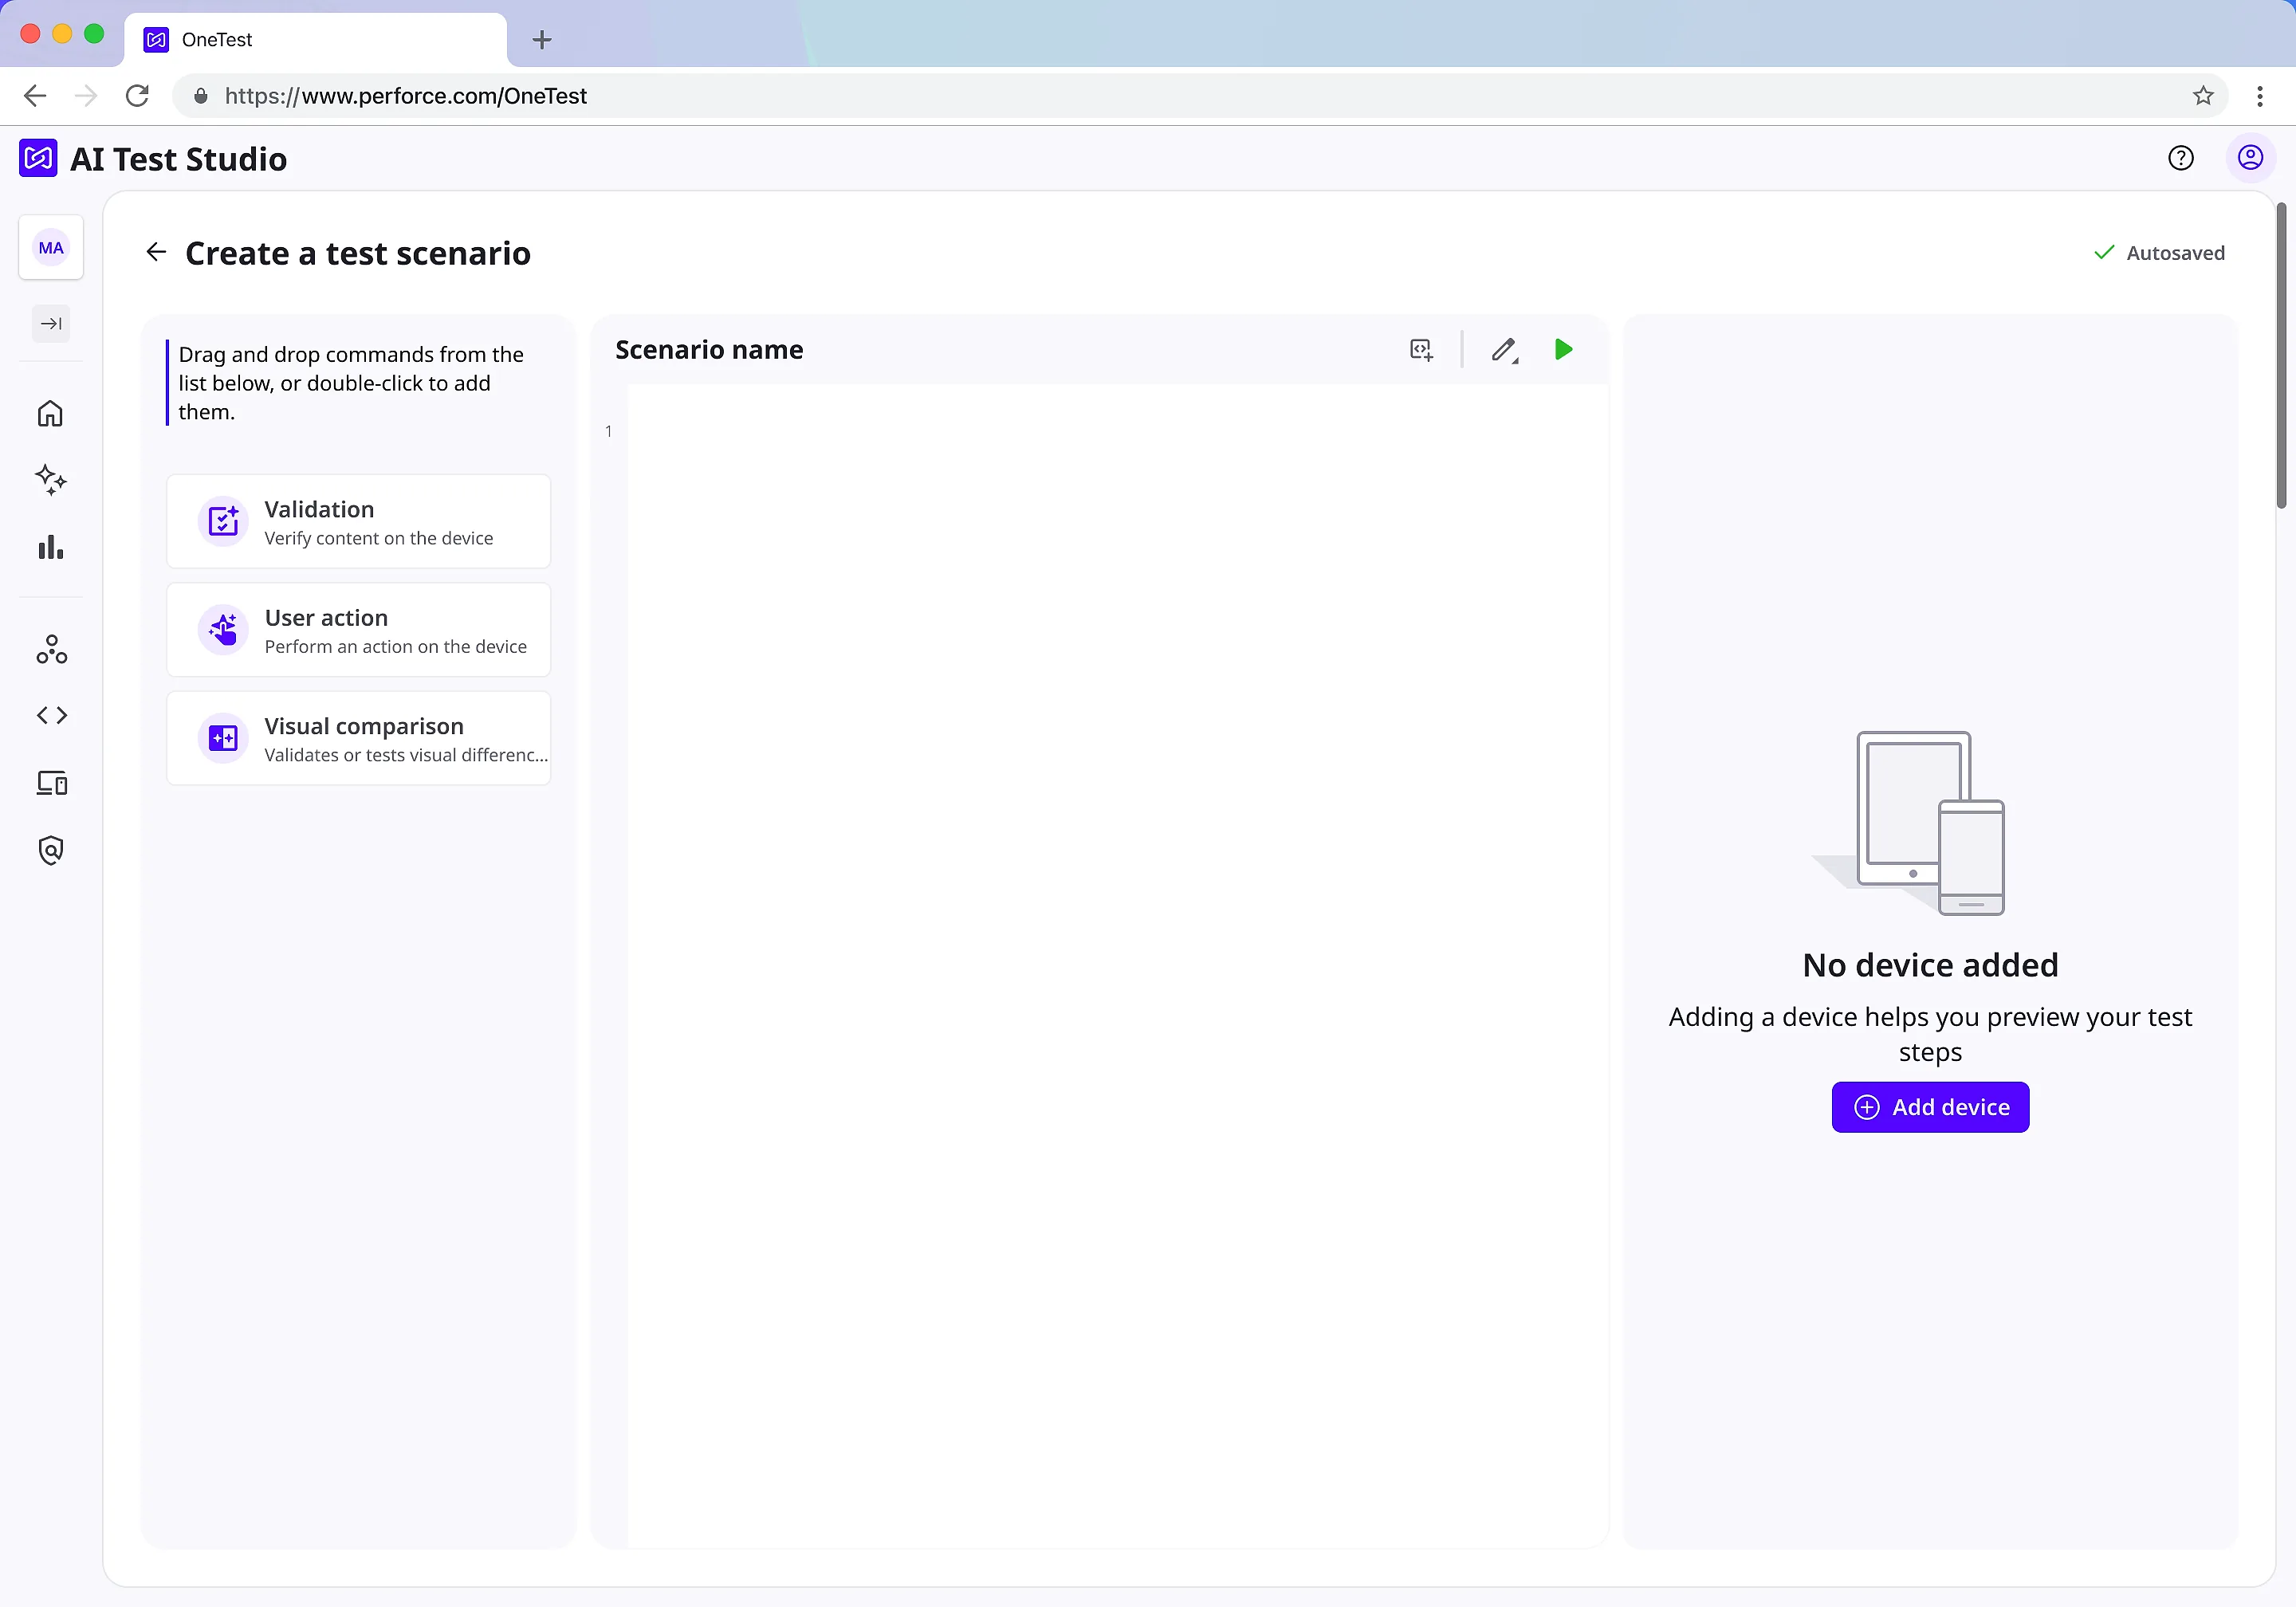Click the User action tap icon

pyautogui.click(x=223, y=630)
